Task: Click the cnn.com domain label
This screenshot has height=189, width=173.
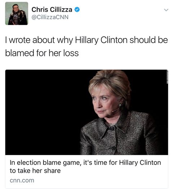Action: click(x=22, y=180)
